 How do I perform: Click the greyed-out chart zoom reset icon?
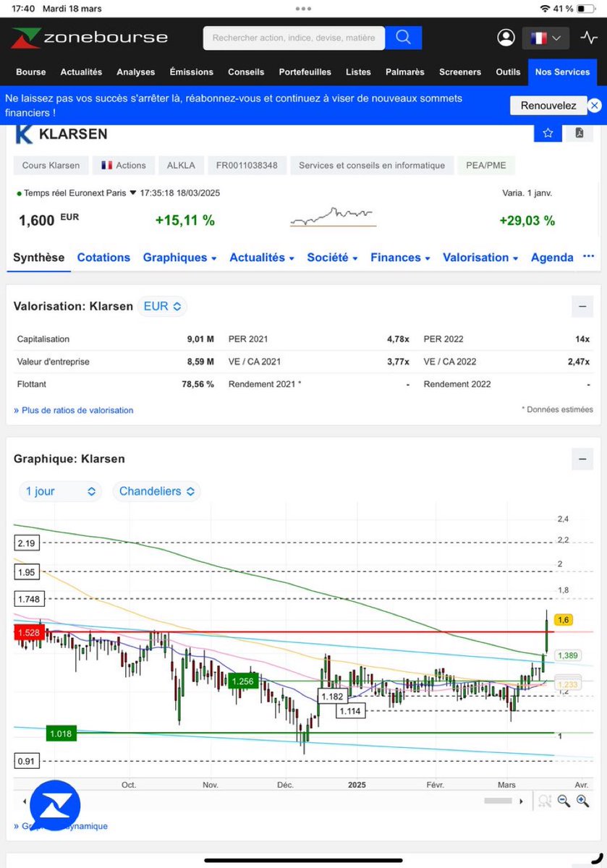coord(545,801)
